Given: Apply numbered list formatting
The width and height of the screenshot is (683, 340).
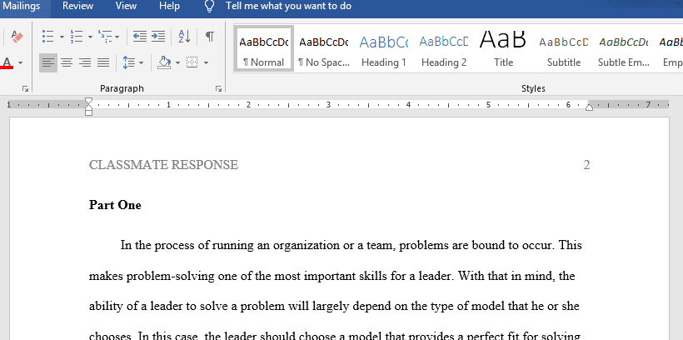Looking at the screenshot, I should click(x=76, y=37).
